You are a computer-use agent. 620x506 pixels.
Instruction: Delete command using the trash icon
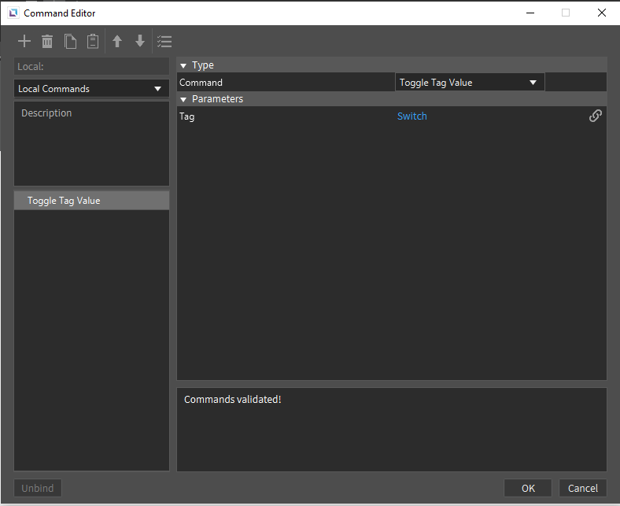[x=47, y=42]
